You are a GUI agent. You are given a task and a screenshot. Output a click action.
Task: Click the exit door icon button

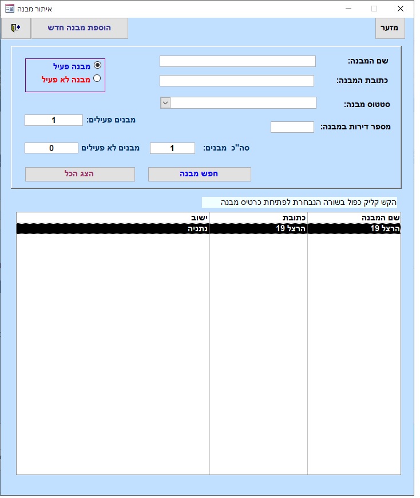click(16, 28)
